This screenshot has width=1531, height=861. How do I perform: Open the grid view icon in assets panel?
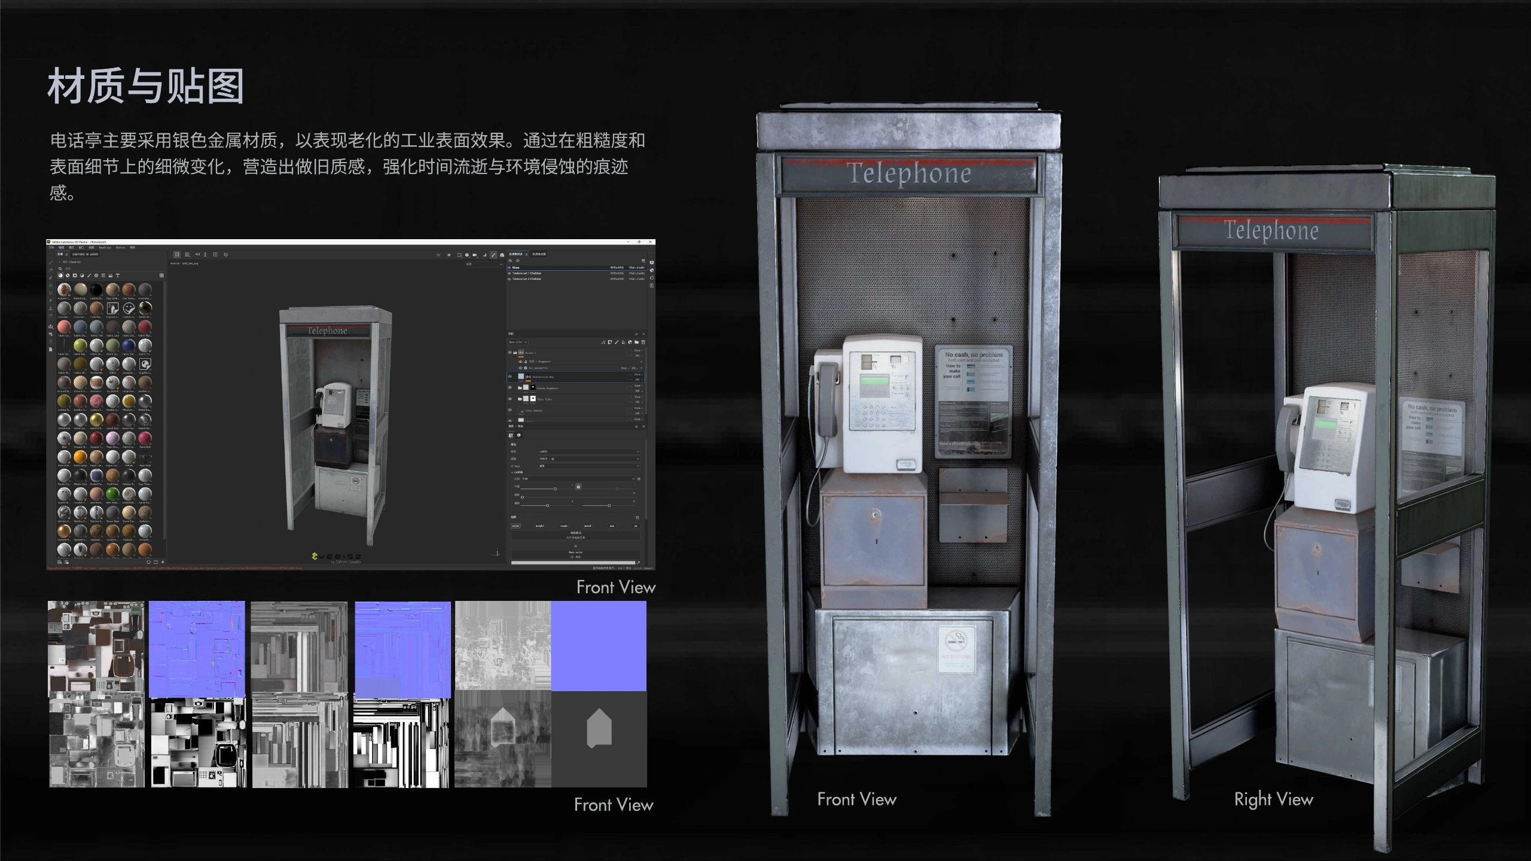pos(161,276)
